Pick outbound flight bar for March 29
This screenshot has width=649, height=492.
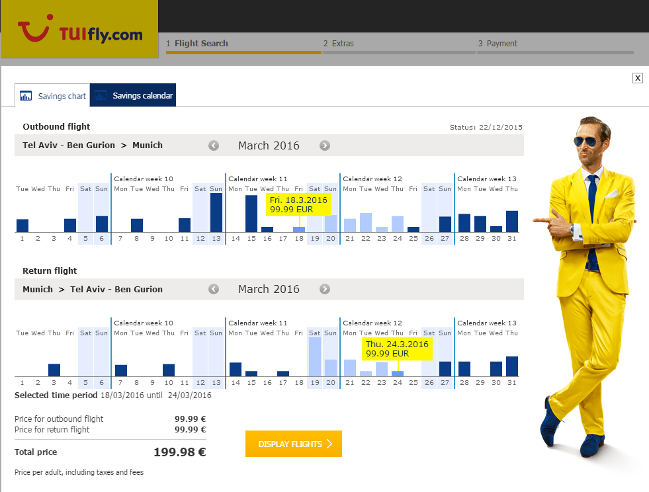(x=480, y=224)
